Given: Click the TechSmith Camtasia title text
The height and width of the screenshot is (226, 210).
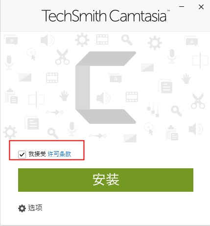Looking at the screenshot, I should tap(104, 16).
